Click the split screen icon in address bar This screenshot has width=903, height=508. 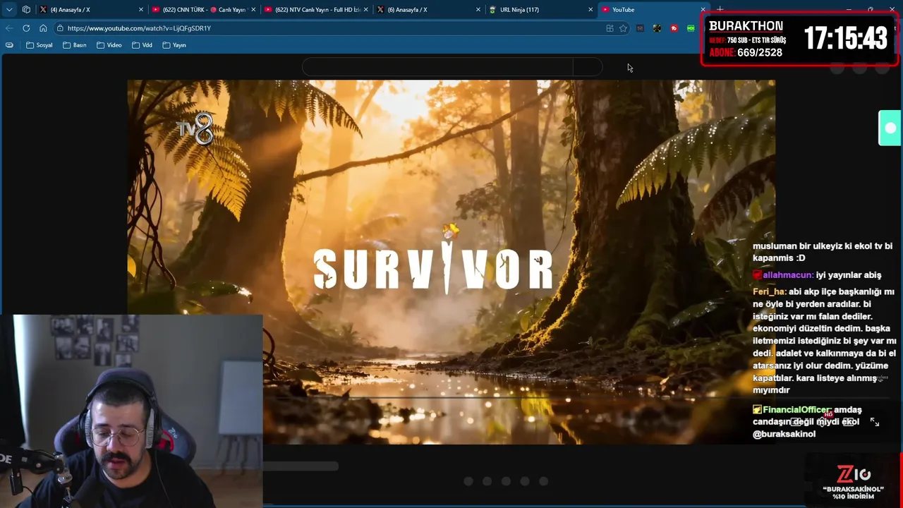pyautogui.click(x=610, y=28)
